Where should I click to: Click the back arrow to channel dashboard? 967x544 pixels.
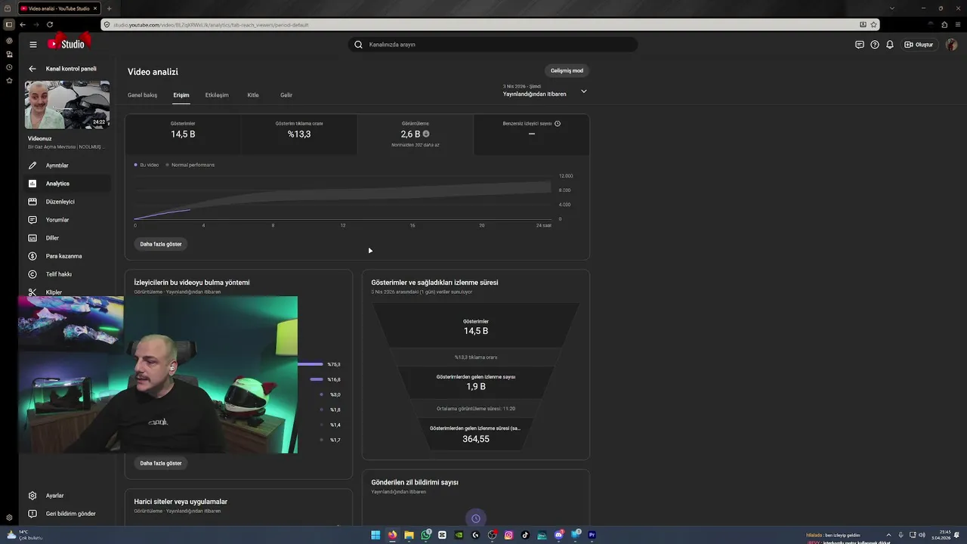(32, 69)
